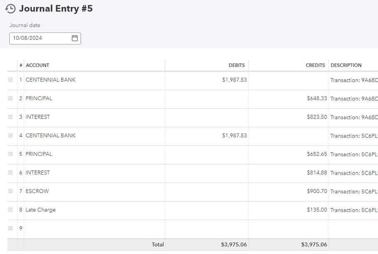Click the DEBITS column header
This screenshot has width=378, height=254.
[x=236, y=65]
